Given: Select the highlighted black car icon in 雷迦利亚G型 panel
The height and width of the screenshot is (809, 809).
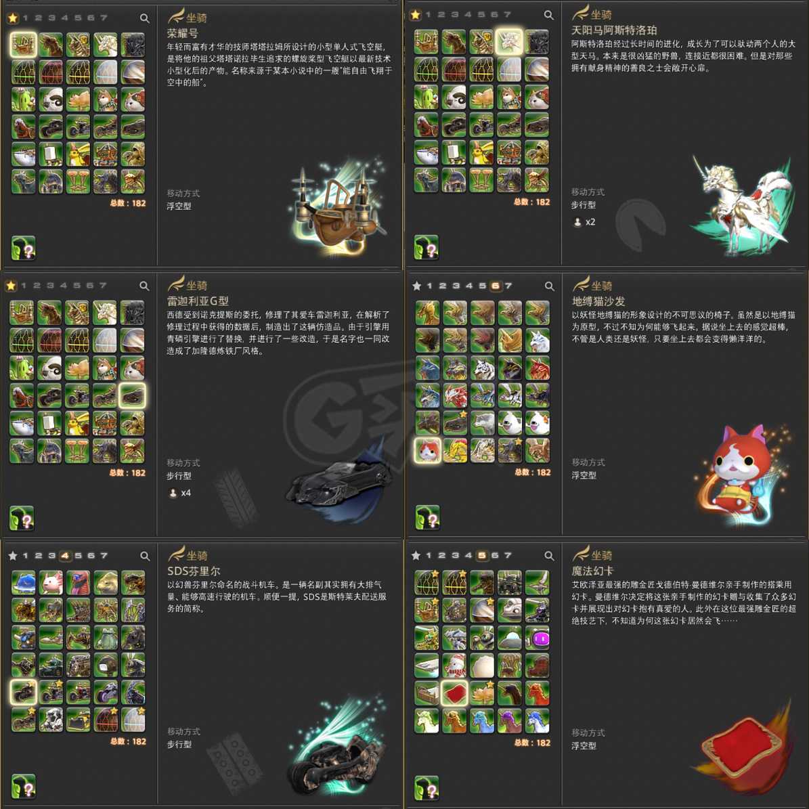Looking at the screenshot, I should click(132, 396).
